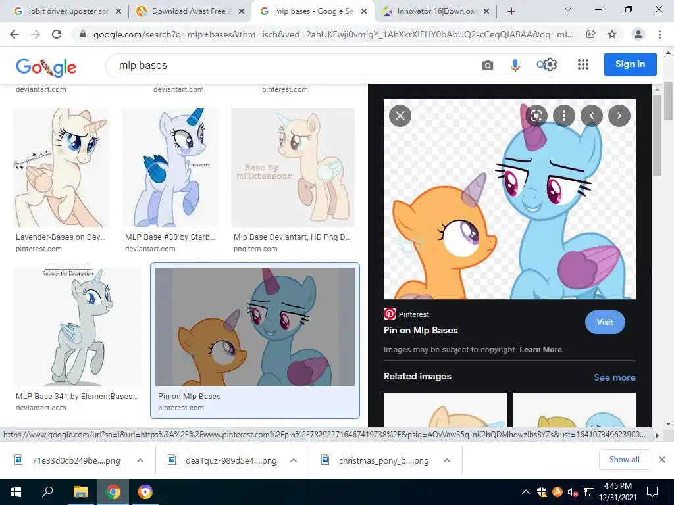The width and height of the screenshot is (674, 505).
Task: Visit the Pinterest source page
Action: click(605, 322)
